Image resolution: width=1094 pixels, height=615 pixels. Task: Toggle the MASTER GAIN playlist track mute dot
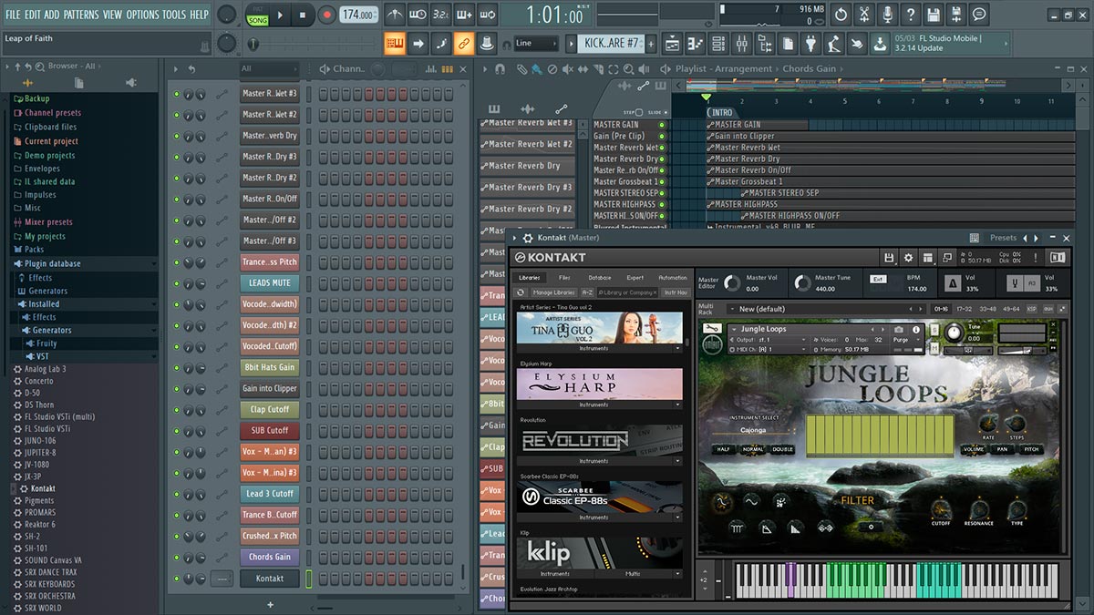pyautogui.click(x=662, y=125)
